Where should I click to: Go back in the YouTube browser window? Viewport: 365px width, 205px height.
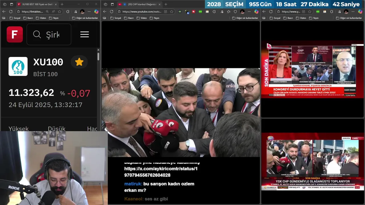(105, 12)
